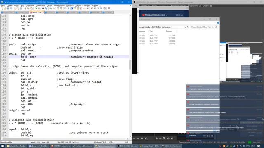Screen dimensions: 264x148
Task: Toggle the highlighted show all characters icon
Action: point(72,8)
